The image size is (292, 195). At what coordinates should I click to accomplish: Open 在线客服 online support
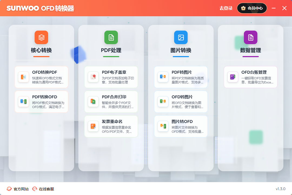coord(43,189)
